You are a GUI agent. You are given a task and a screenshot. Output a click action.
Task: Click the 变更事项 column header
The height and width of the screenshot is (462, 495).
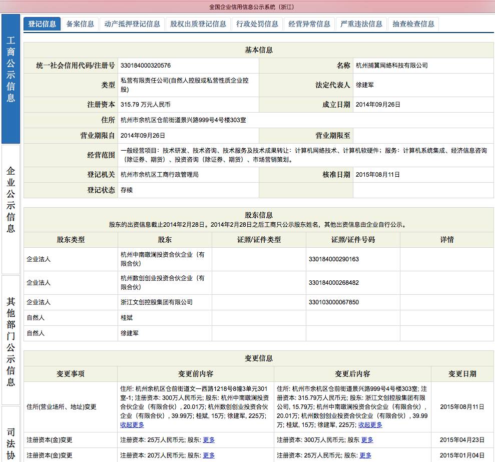[71, 374]
